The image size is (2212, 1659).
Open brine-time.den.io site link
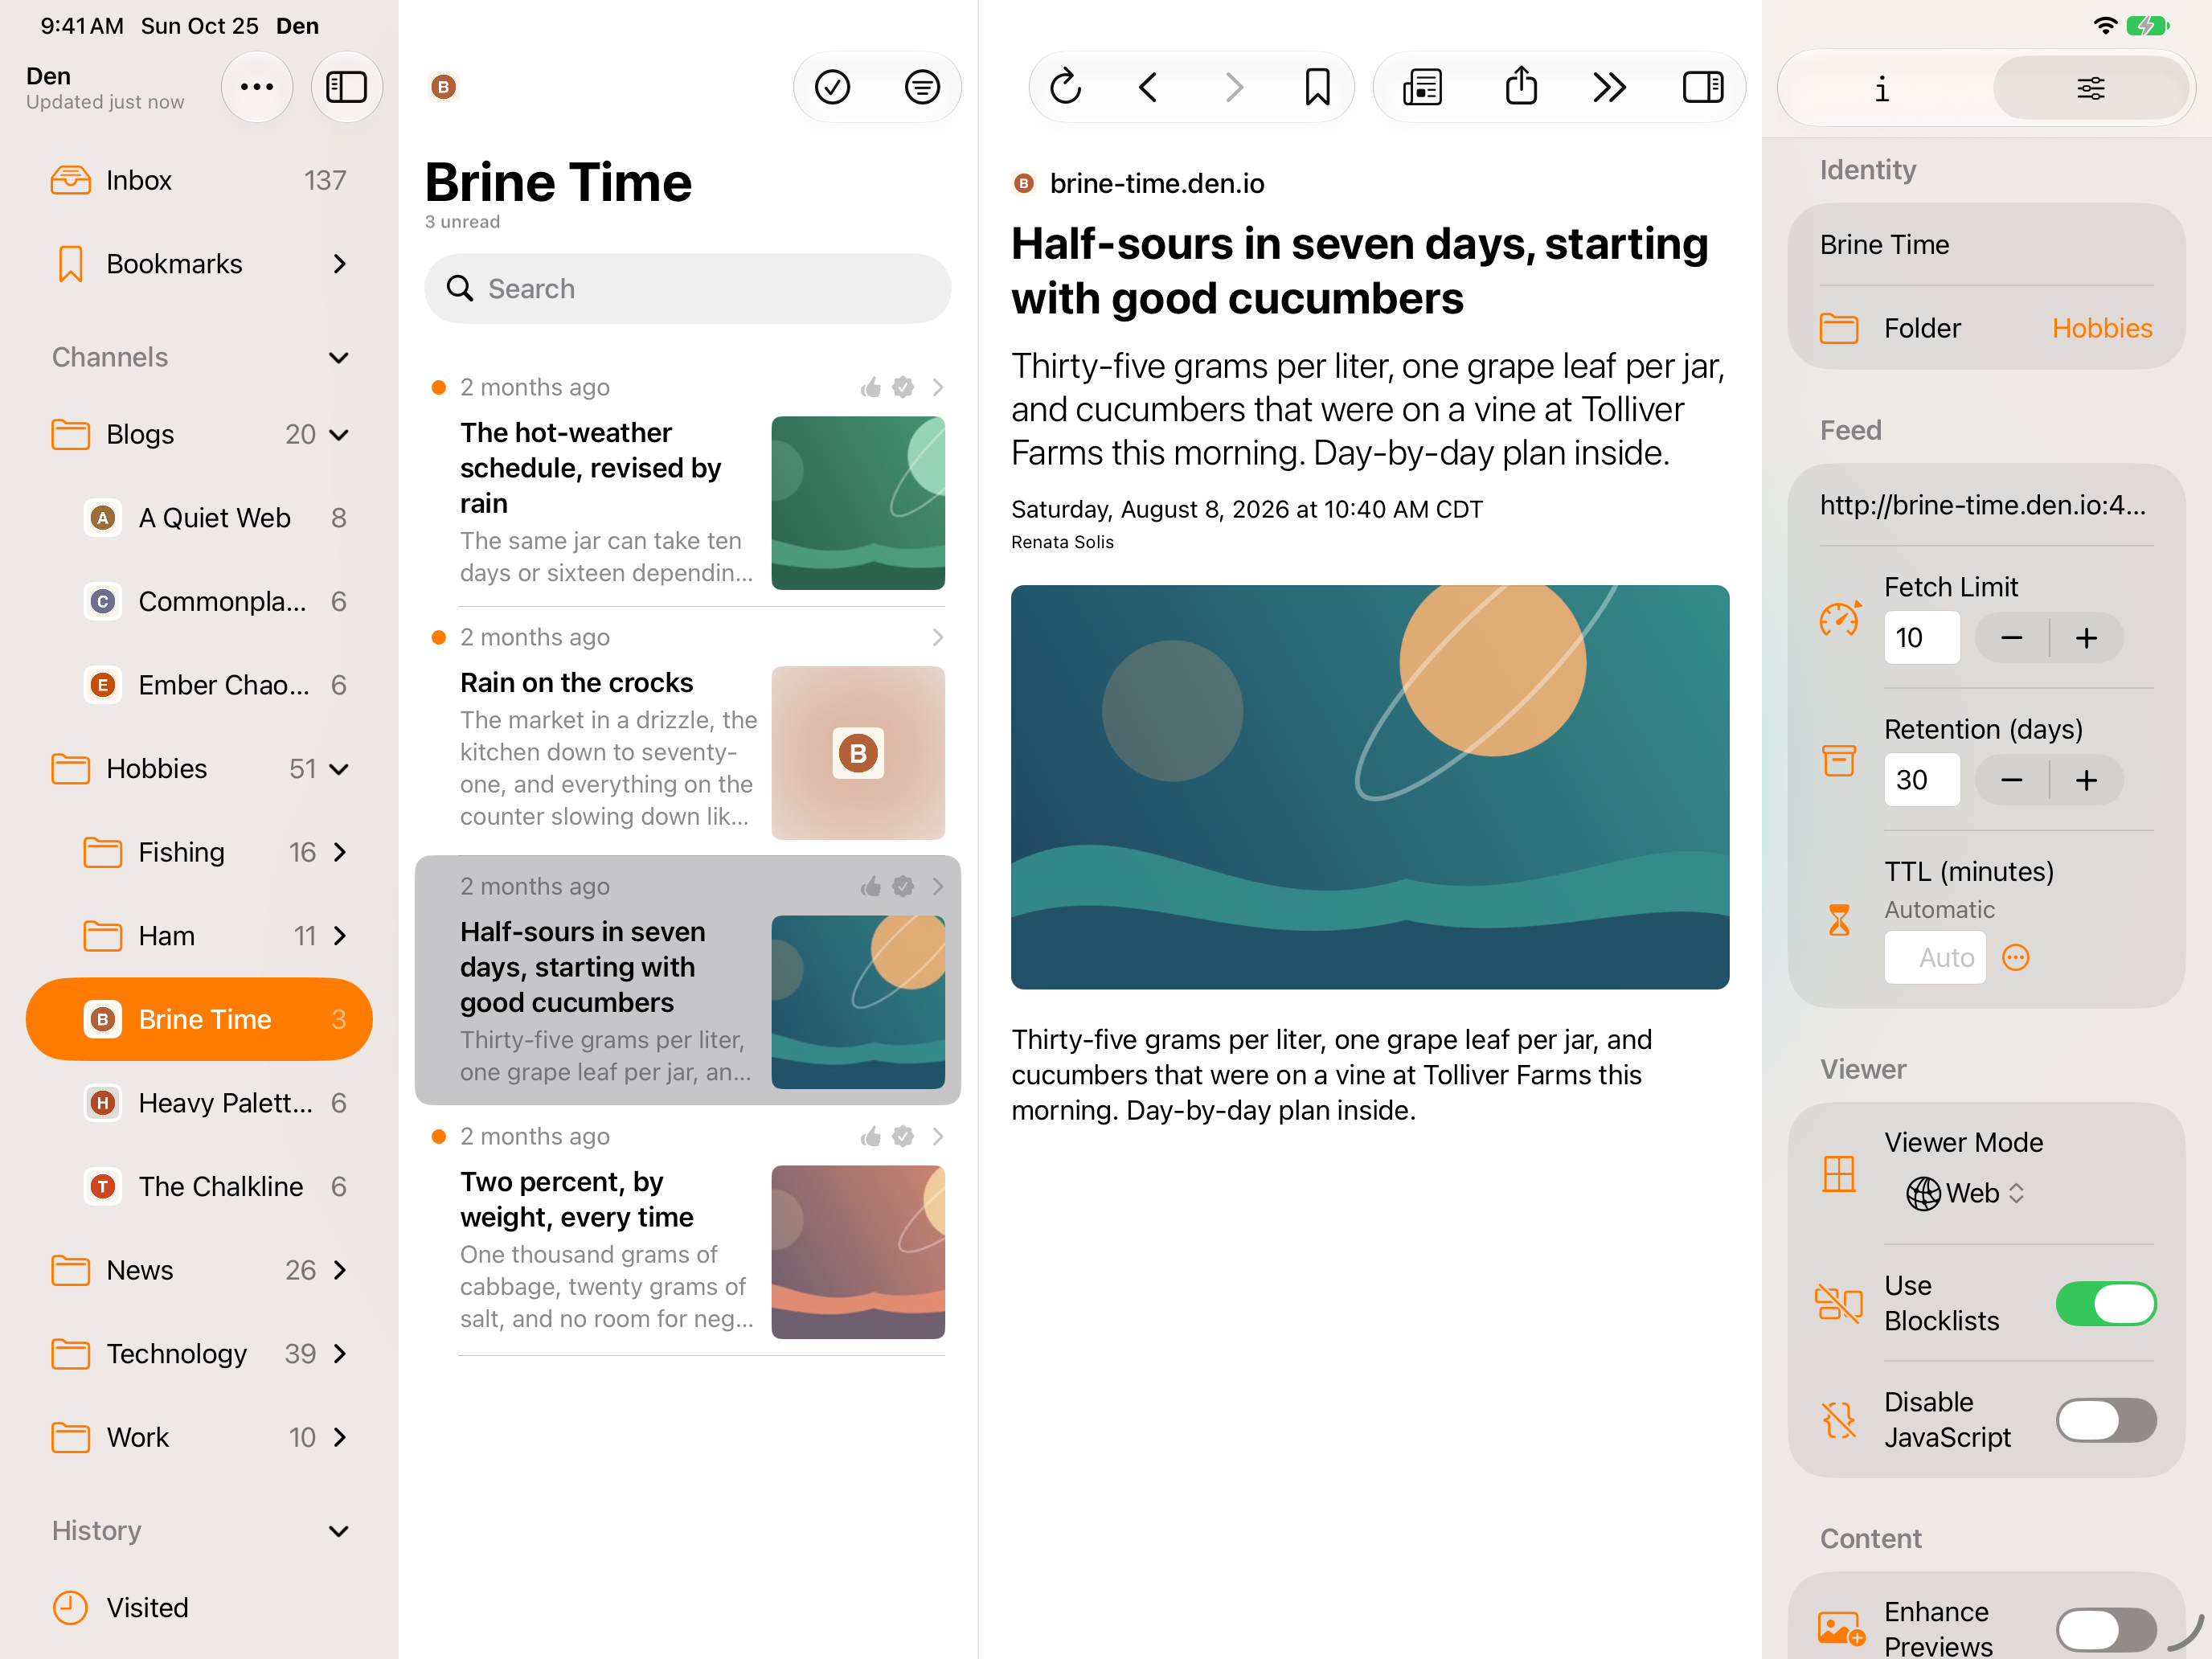tap(1157, 183)
